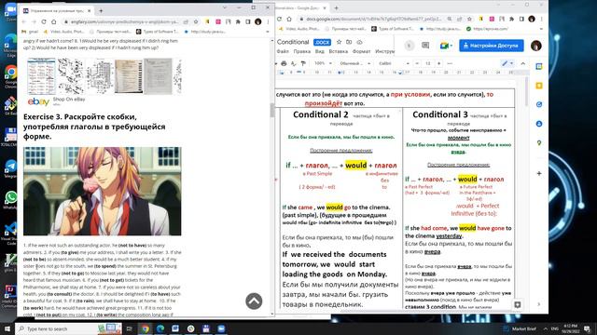Open new tab in left browser window
Screen dimensions: 597x335
(101, 10)
